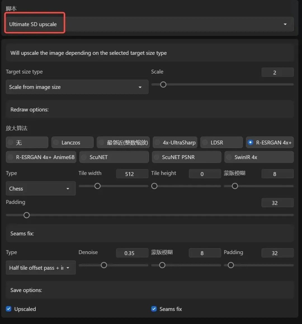Click Seams fix 蒙版模糊 value field next to Denoise
Image resolution: width=302 pixels, height=324 pixels.
[205, 253]
